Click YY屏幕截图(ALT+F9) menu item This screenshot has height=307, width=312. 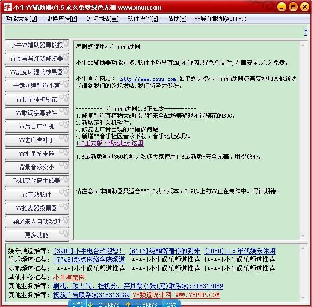[x=220, y=19]
